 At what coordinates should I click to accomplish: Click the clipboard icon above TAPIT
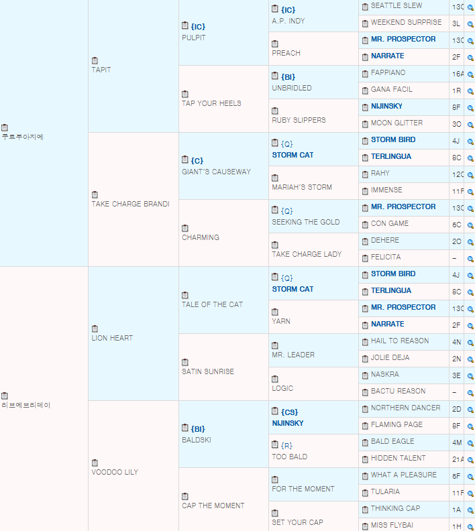tap(95, 60)
